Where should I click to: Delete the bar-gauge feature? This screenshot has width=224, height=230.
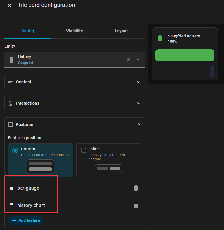pos(136,188)
